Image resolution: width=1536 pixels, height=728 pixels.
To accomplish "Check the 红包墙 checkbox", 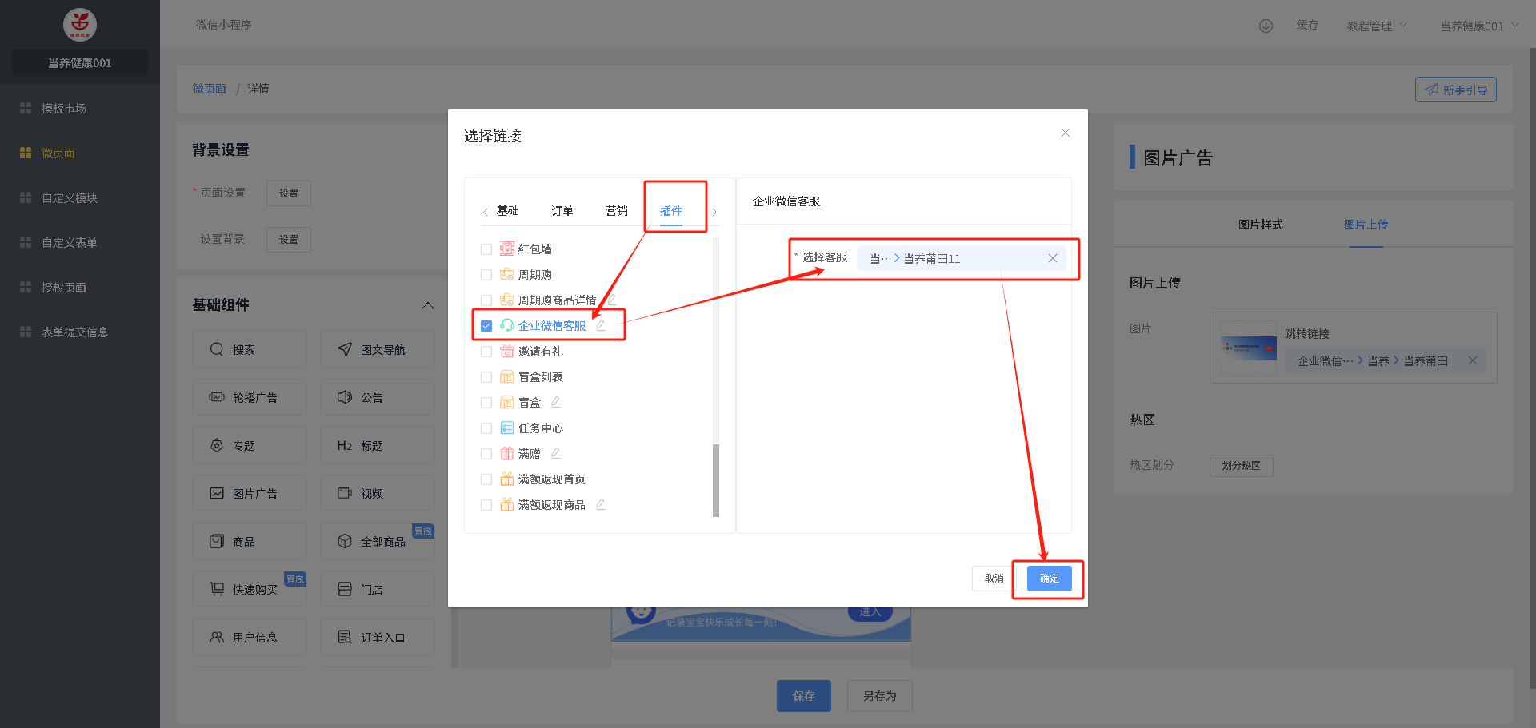I will coord(486,249).
